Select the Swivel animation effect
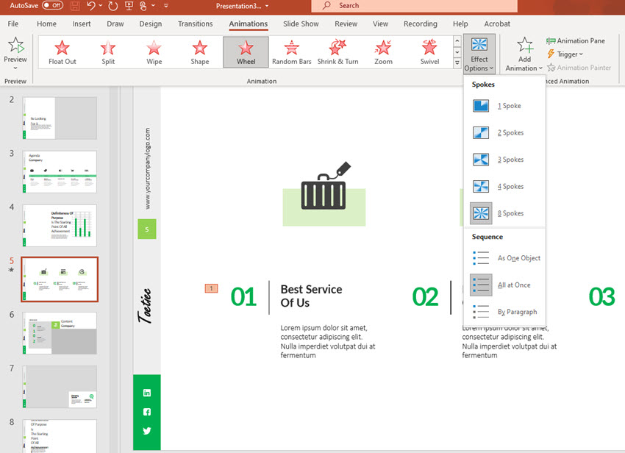 [x=429, y=51]
